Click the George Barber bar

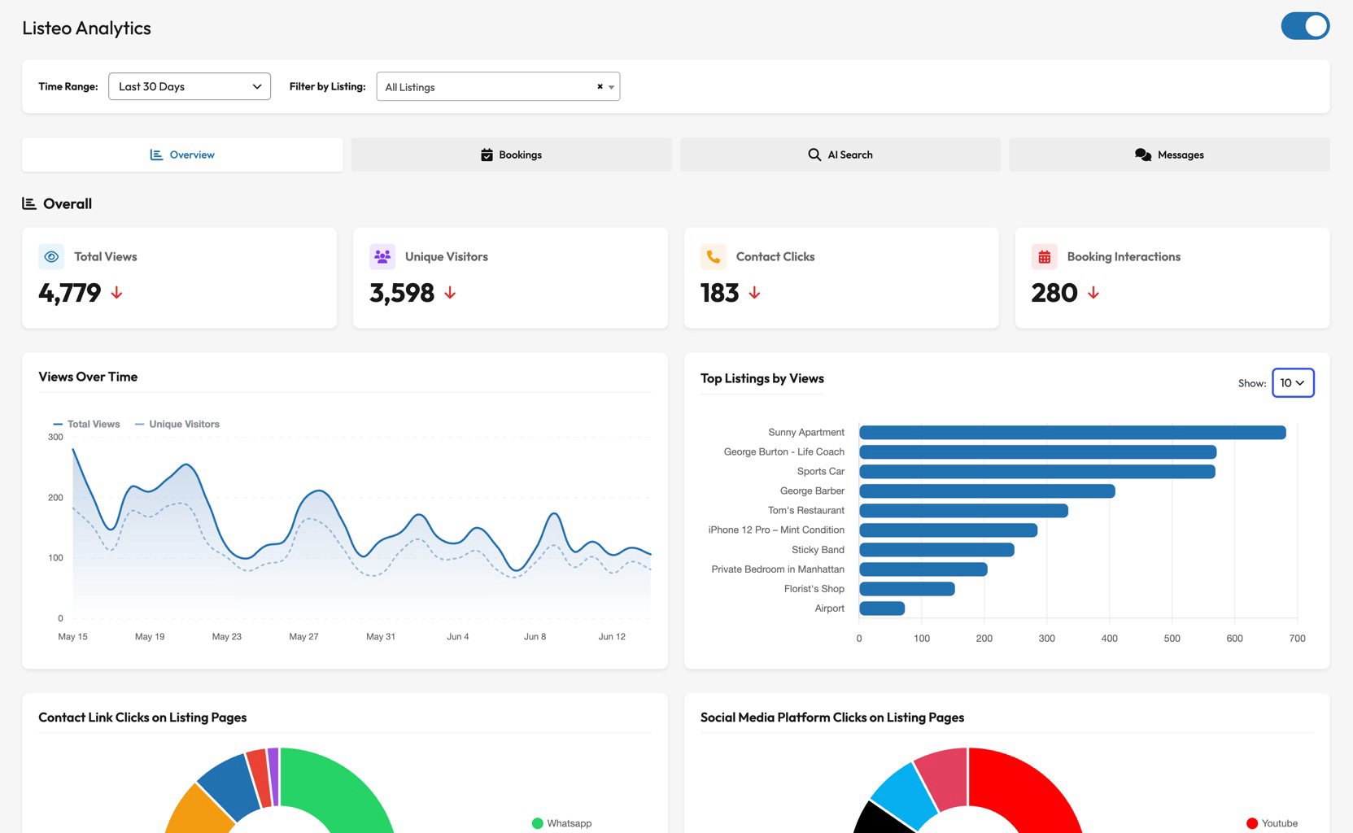click(987, 491)
